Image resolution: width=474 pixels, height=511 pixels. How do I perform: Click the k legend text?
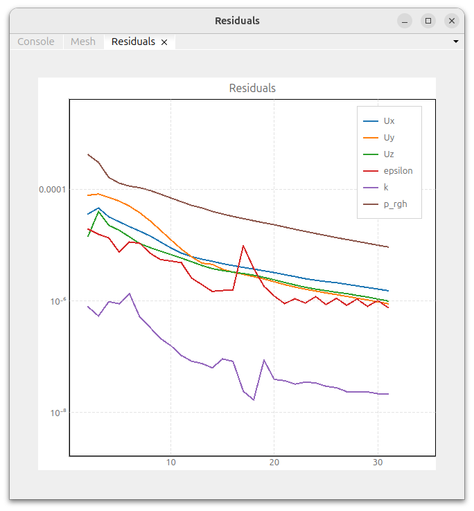[x=386, y=188]
